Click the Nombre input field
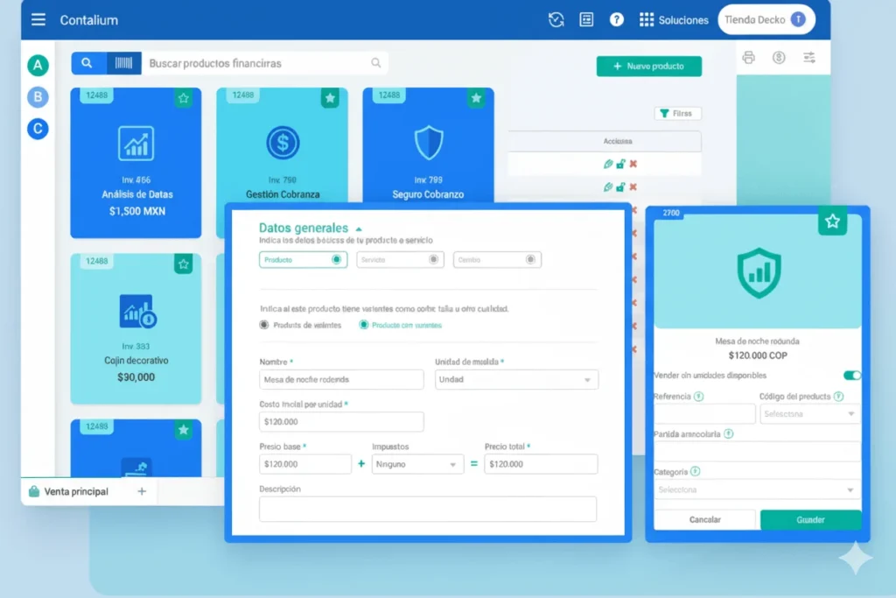Viewport: 896px width, 598px height. [x=341, y=380]
